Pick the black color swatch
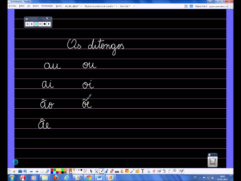The width and height of the screenshot is (241, 181). pos(63,172)
